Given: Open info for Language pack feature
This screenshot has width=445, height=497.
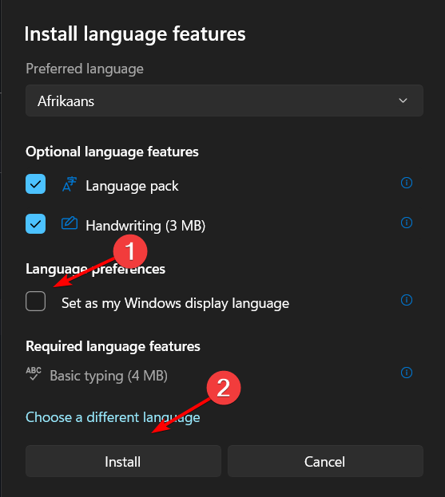Looking at the screenshot, I should pos(407,183).
